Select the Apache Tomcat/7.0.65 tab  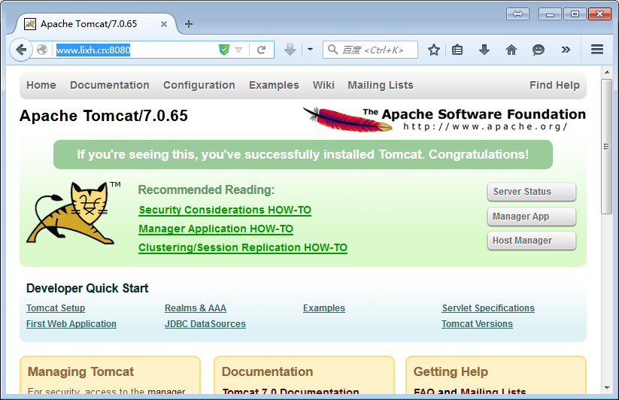[96, 24]
